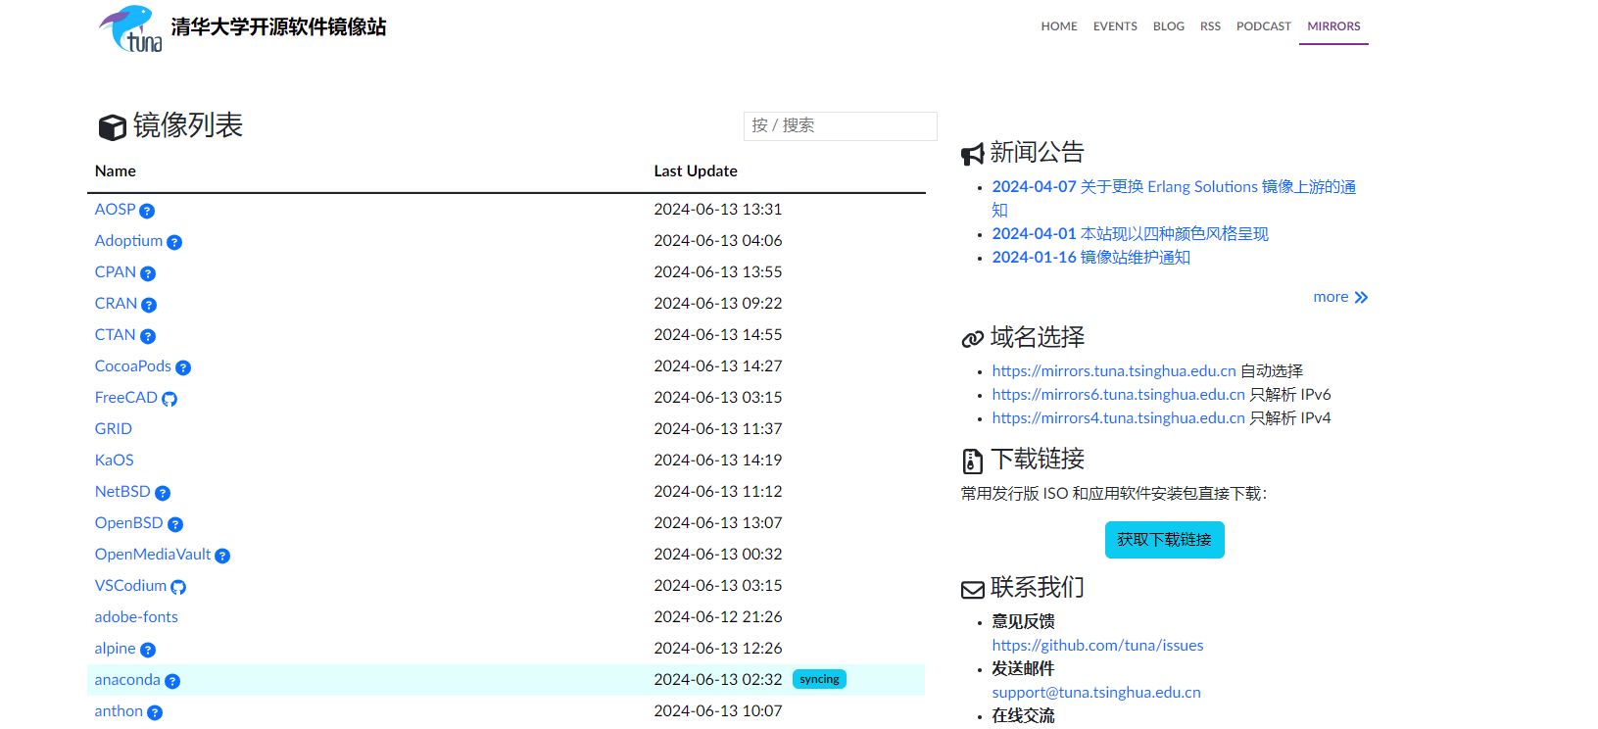
Task: Open help icon next to AOSP
Action: pyautogui.click(x=147, y=211)
